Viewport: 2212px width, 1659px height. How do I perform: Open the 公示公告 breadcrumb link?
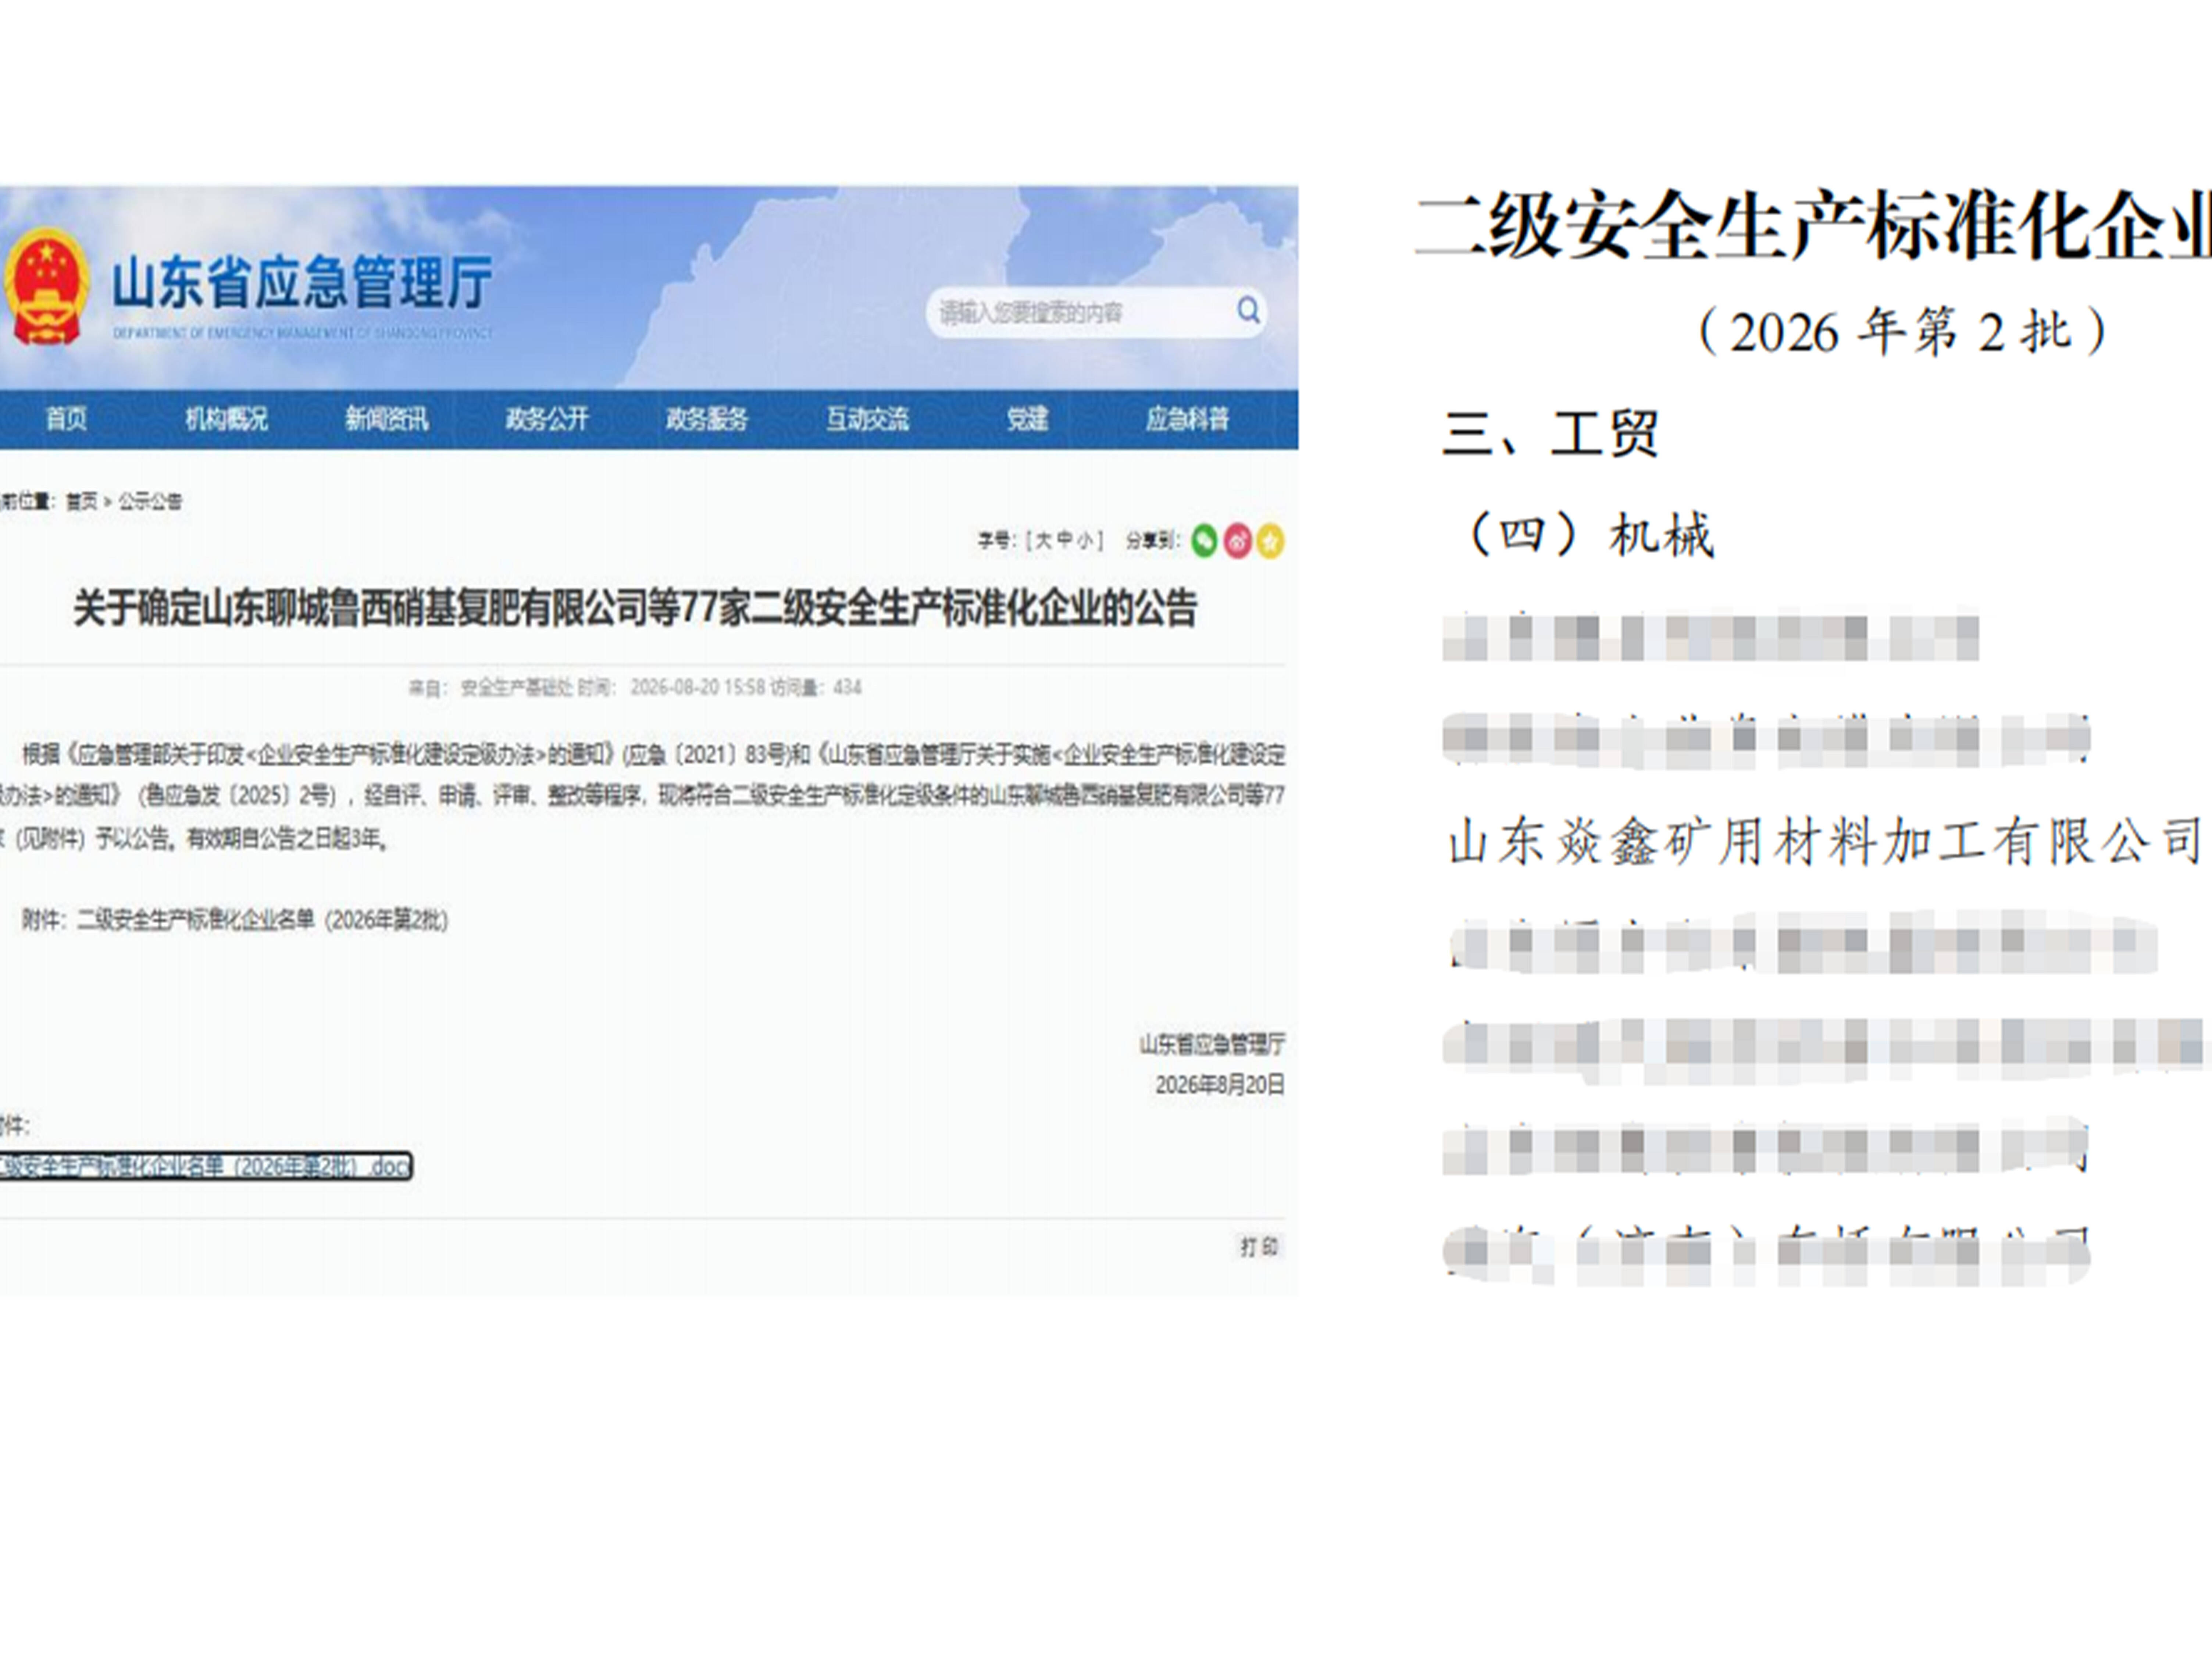[150, 502]
